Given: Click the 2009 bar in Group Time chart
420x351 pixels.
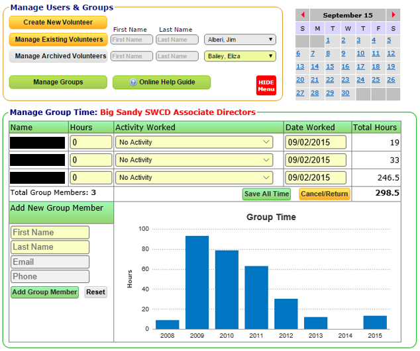Looking at the screenshot, I should [197, 282].
